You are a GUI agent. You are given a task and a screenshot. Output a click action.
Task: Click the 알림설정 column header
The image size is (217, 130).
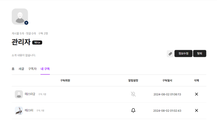pos(133,80)
